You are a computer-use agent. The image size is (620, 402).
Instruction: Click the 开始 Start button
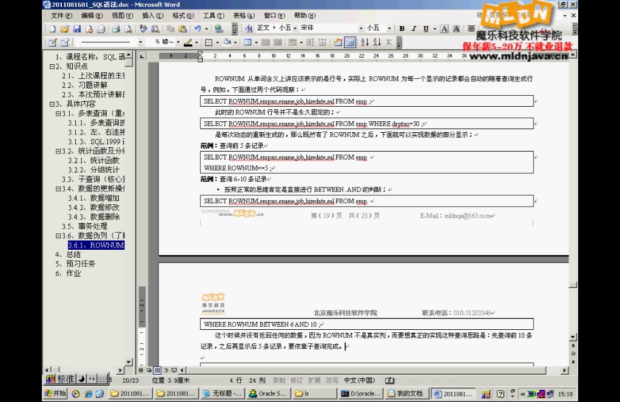click(x=55, y=394)
